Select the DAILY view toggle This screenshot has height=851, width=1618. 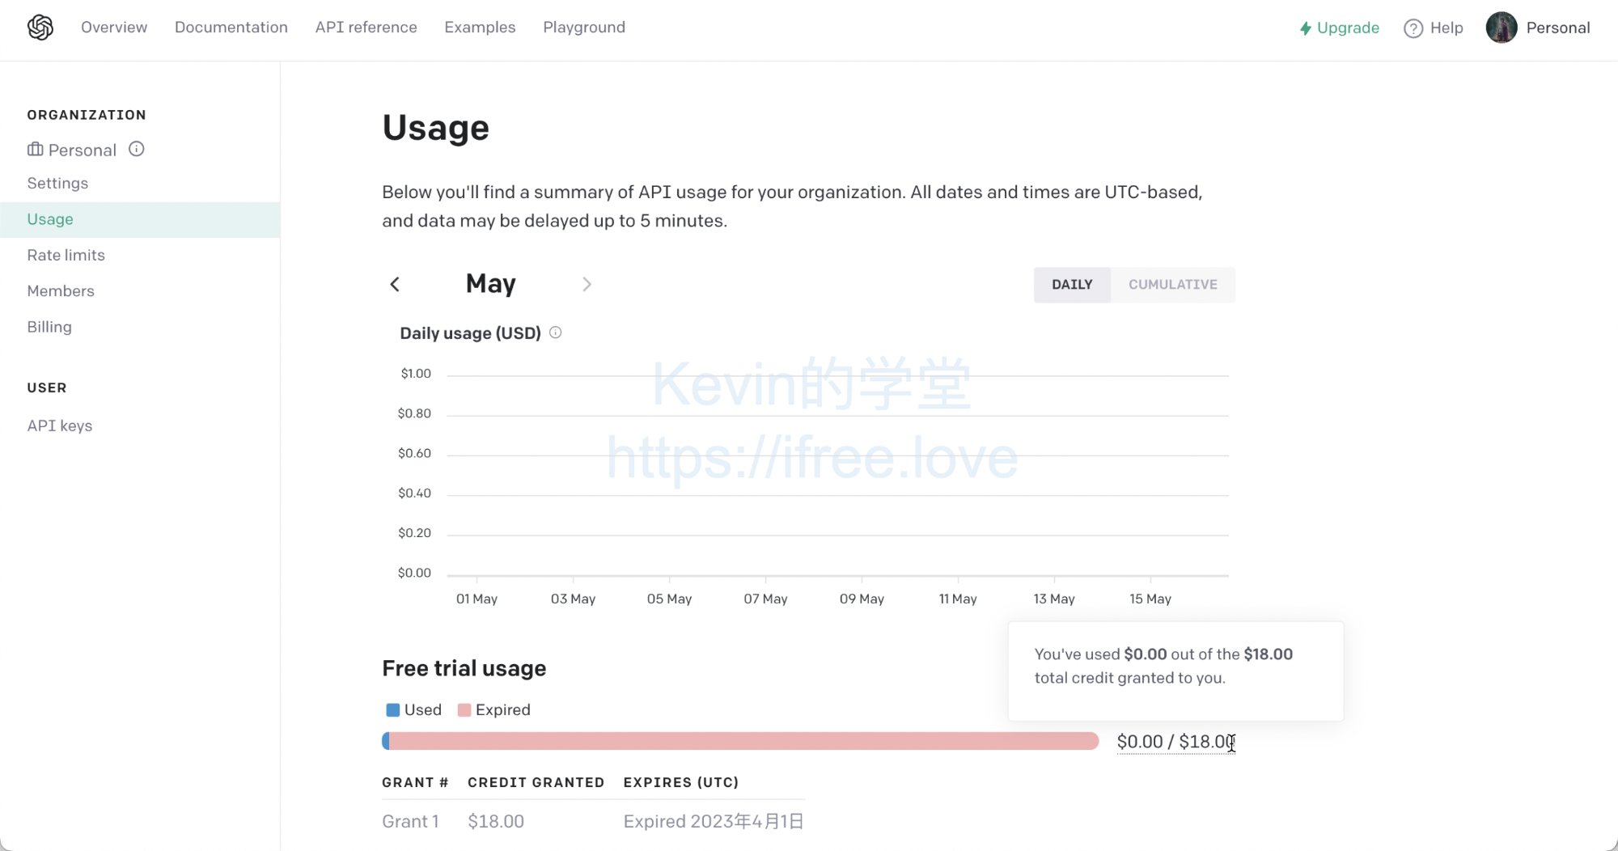click(x=1072, y=285)
